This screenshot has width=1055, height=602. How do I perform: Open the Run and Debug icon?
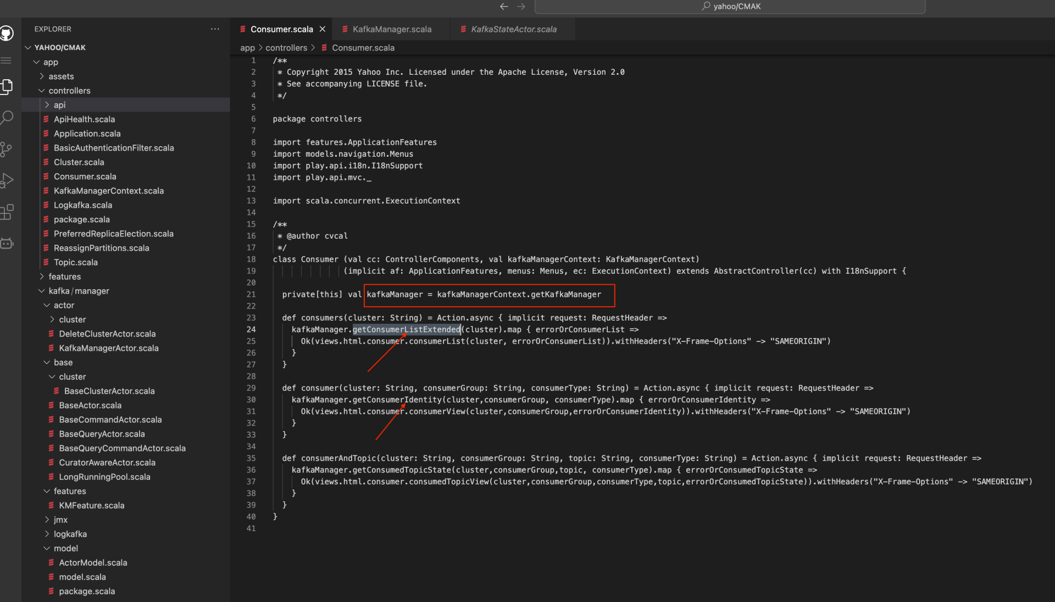pyautogui.click(x=7, y=180)
